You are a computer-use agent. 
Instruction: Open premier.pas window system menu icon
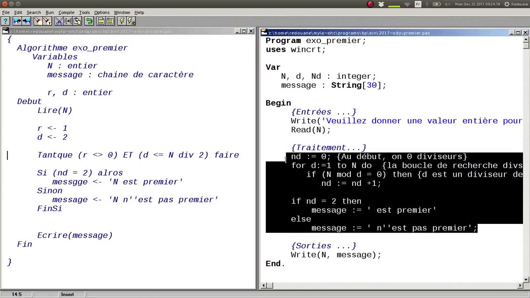coord(264,33)
